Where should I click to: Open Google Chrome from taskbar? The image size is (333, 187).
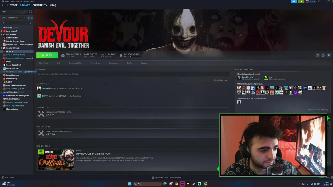click(176, 184)
